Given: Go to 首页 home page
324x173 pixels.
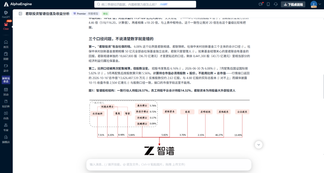Looking at the screenshot, I should 6,44.
